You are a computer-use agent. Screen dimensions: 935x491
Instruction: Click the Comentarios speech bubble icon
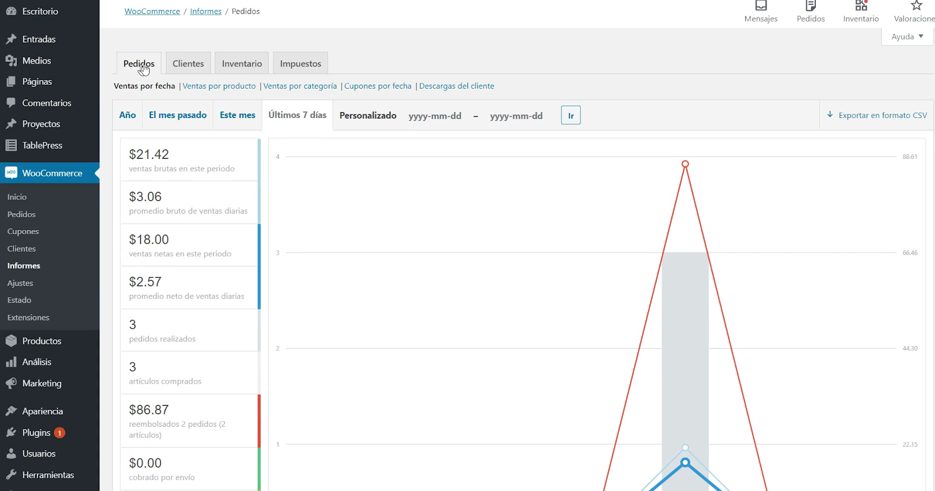tap(11, 103)
